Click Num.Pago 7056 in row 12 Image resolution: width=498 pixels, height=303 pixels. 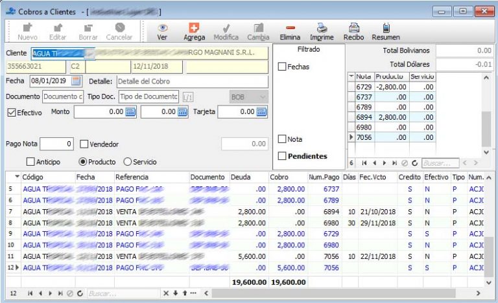point(331,268)
